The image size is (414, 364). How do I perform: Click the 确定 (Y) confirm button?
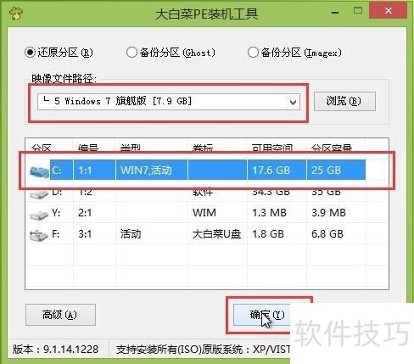click(261, 315)
